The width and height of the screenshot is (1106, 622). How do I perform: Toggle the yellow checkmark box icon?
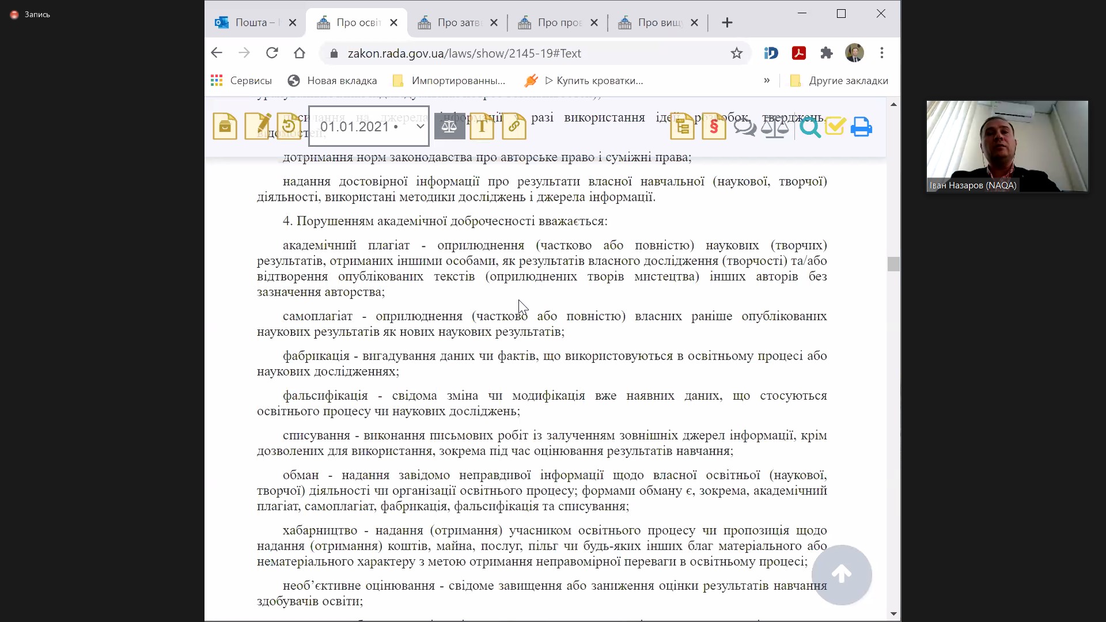835,126
